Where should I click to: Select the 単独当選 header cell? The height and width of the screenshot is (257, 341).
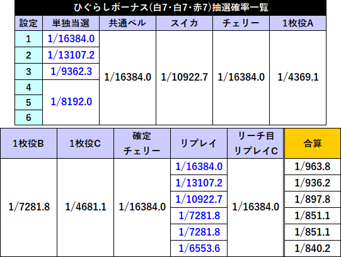pyautogui.click(x=71, y=23)
